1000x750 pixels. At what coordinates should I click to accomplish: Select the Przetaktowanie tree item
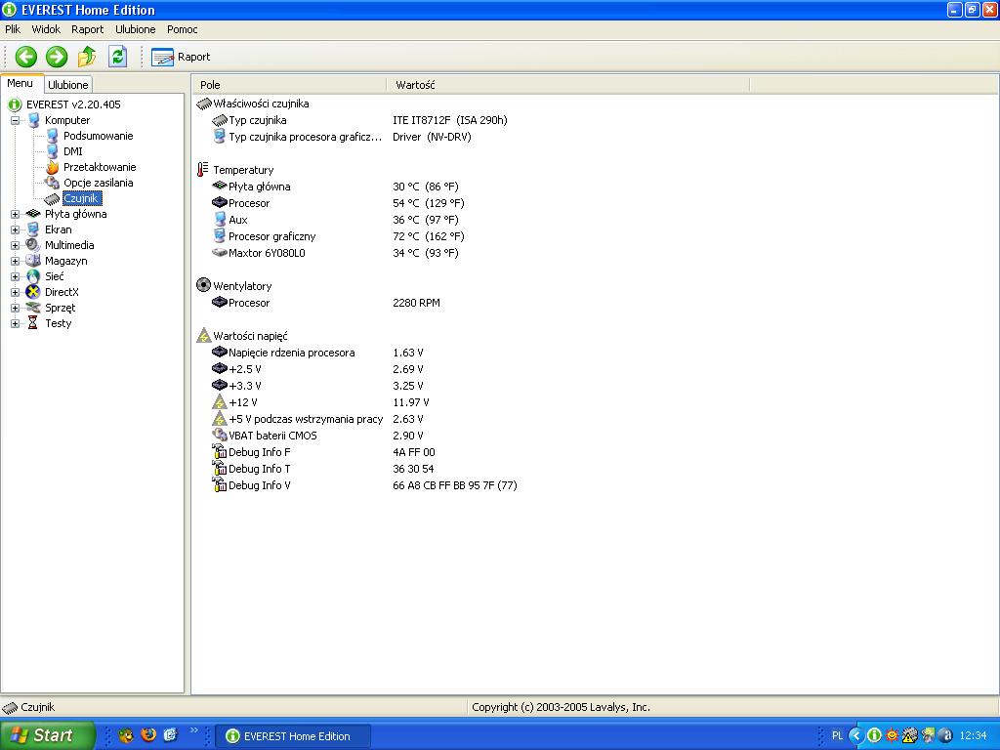pos(100,167)
